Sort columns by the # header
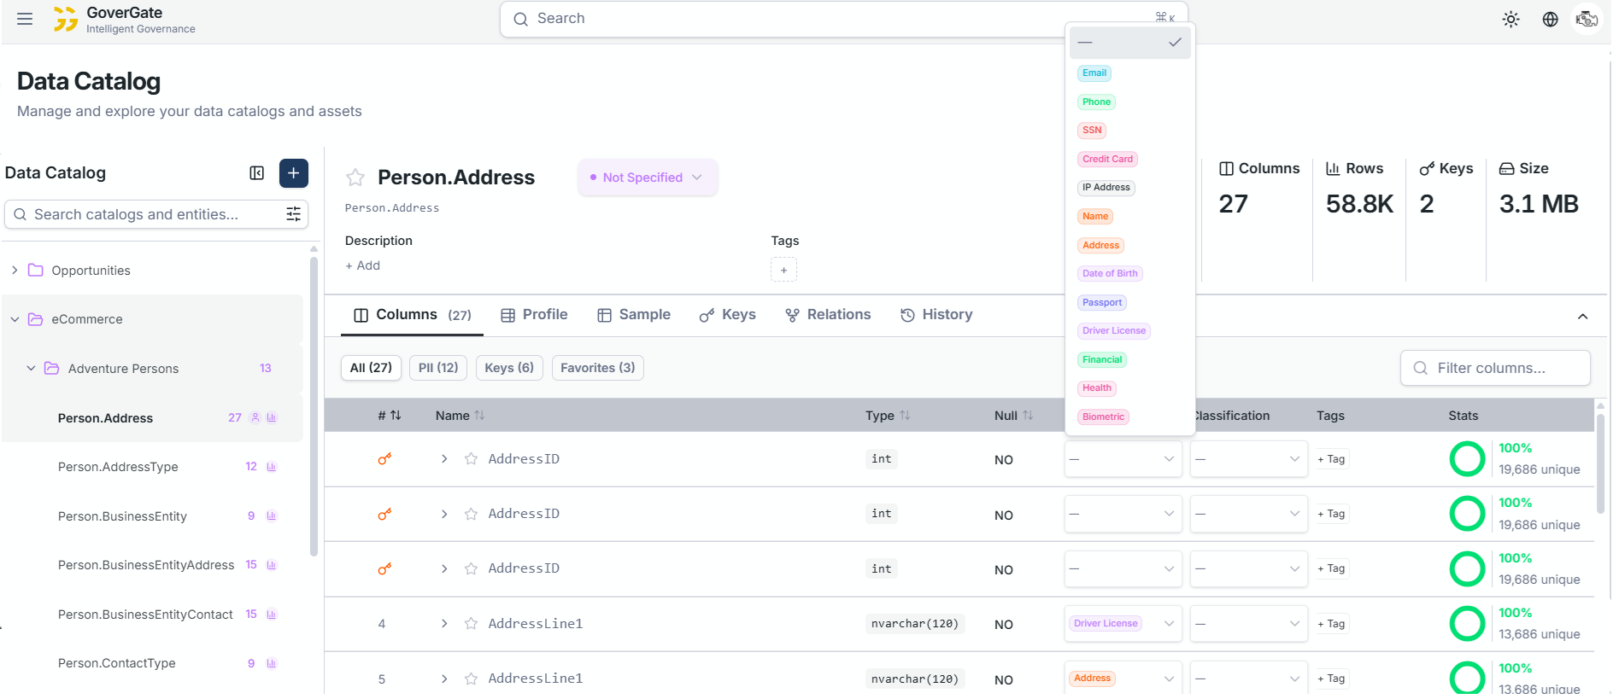1613x699 pixels. coord(390,416)
